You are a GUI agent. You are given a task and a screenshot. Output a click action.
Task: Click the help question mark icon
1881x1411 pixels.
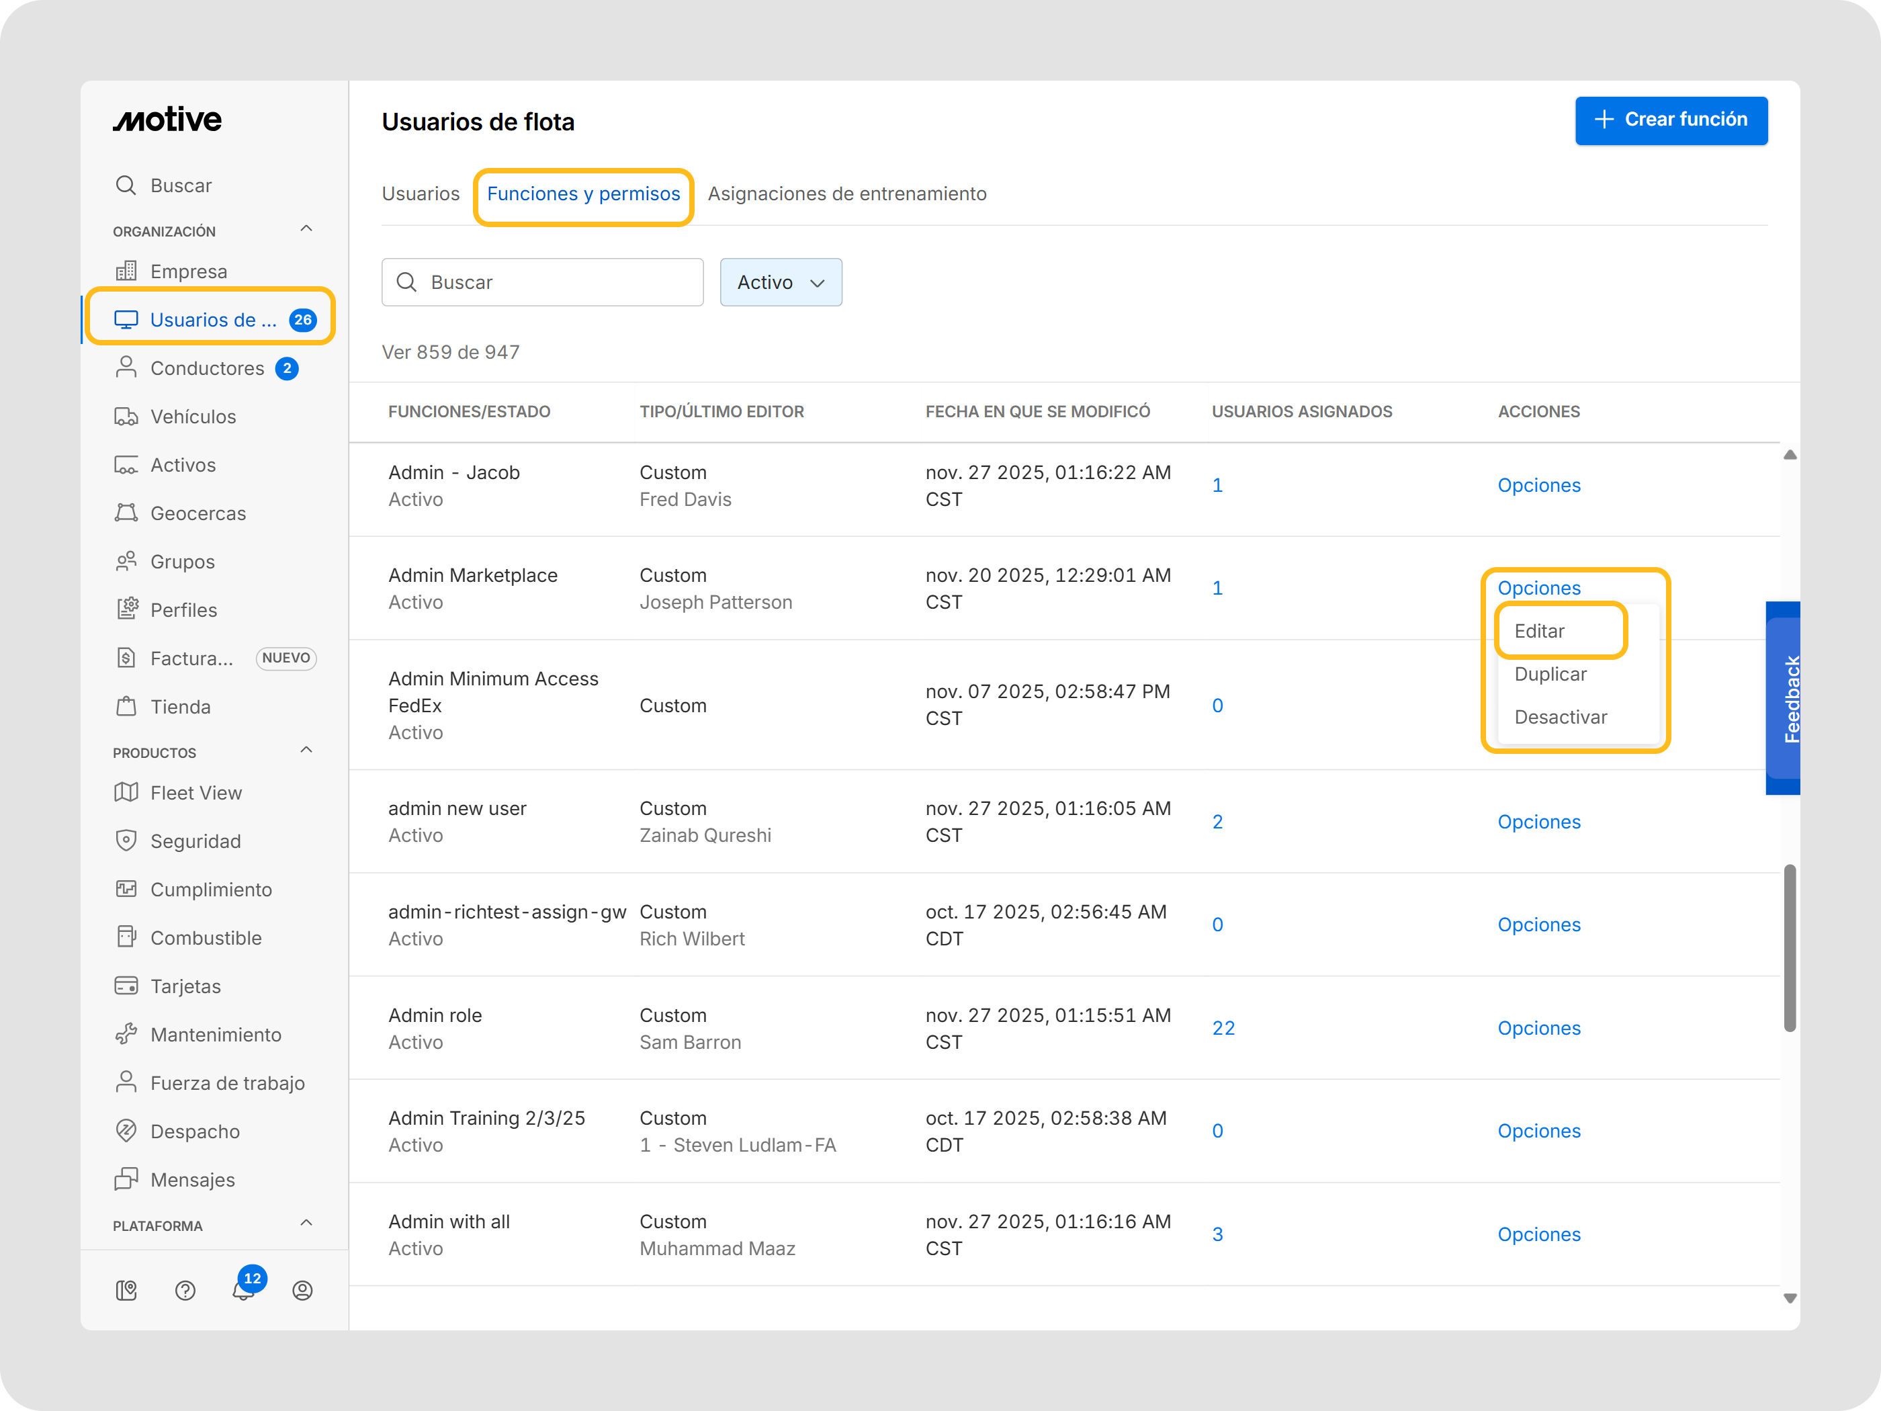pyautogui.click(x=185, y=1290)
